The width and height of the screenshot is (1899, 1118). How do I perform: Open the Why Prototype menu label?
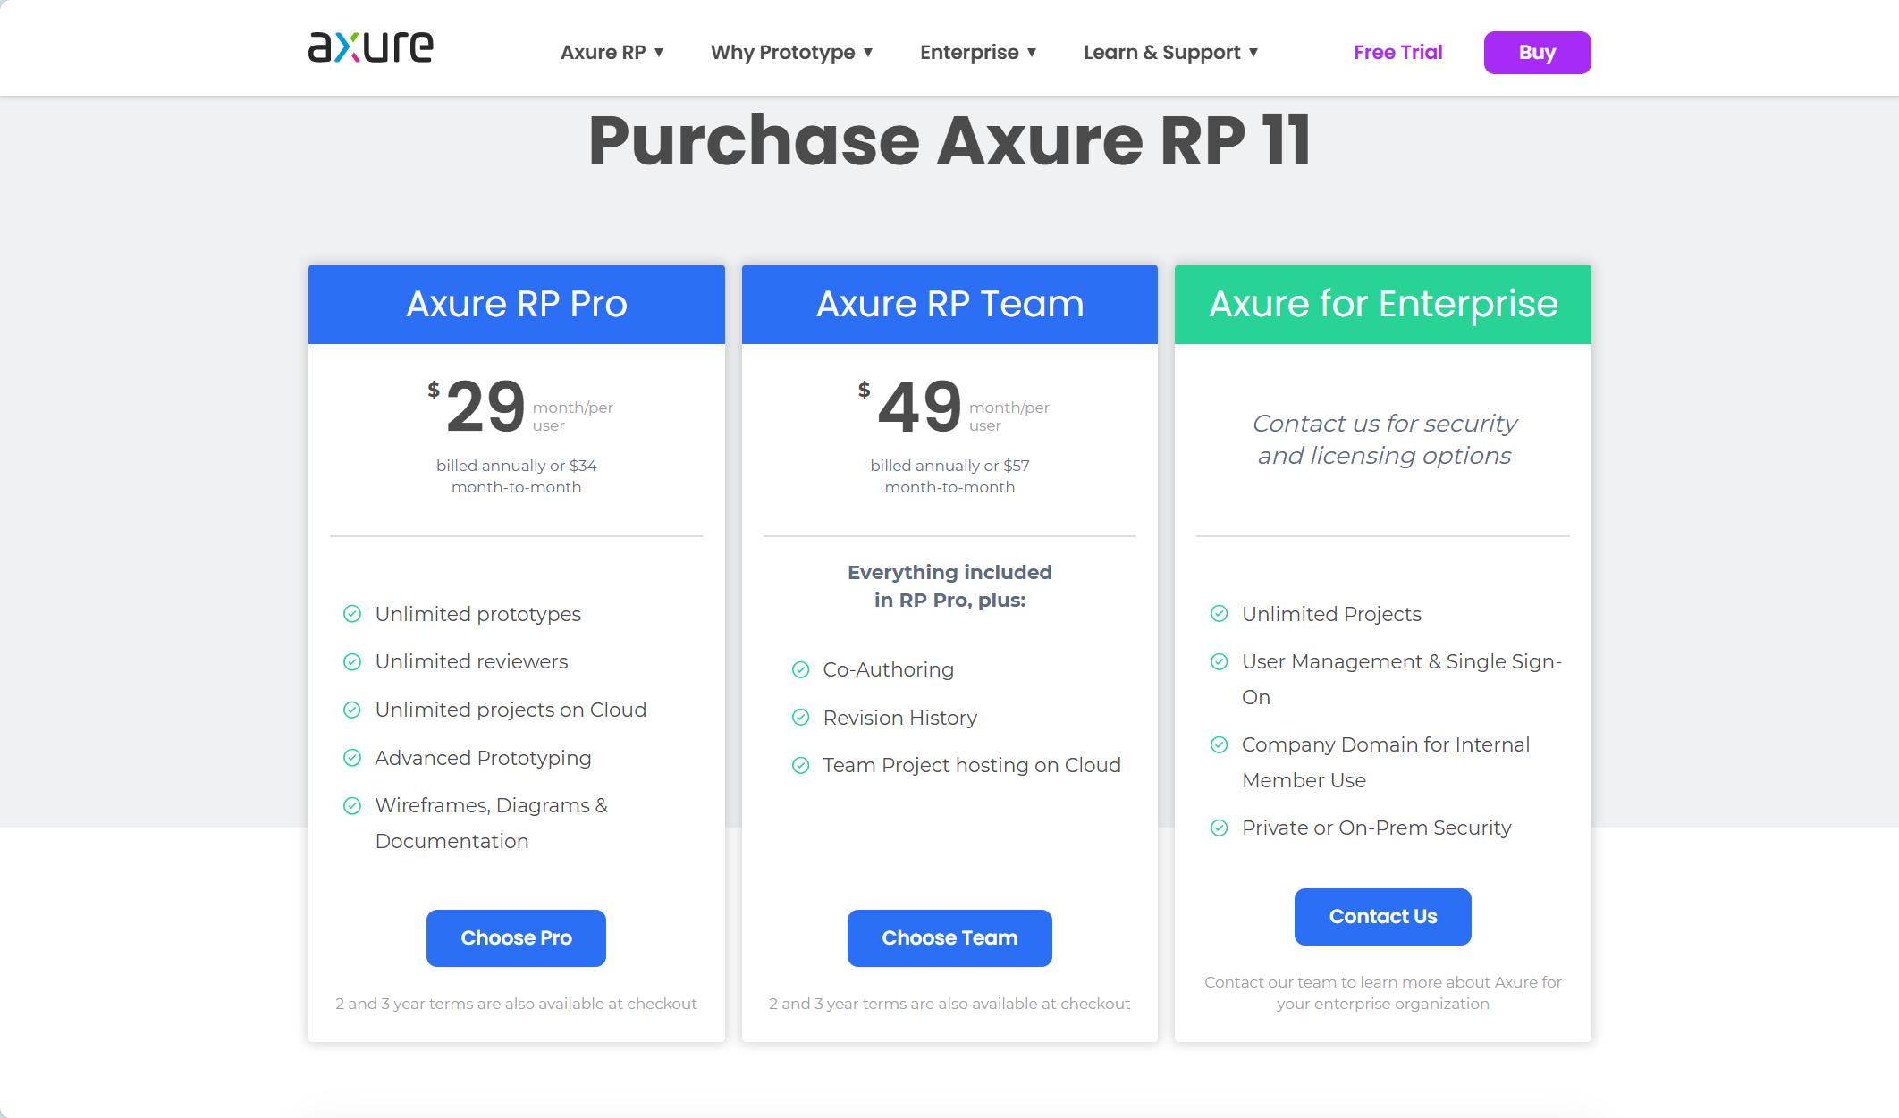click(x=783, y=53)
